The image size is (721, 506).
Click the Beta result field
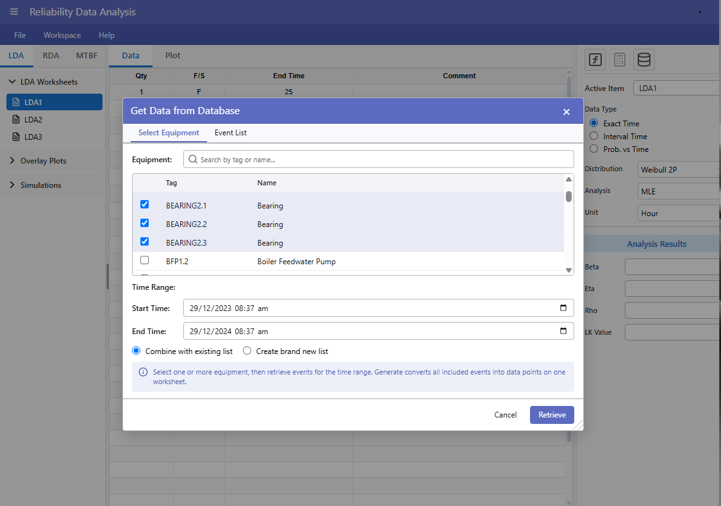tap(673, 267)
